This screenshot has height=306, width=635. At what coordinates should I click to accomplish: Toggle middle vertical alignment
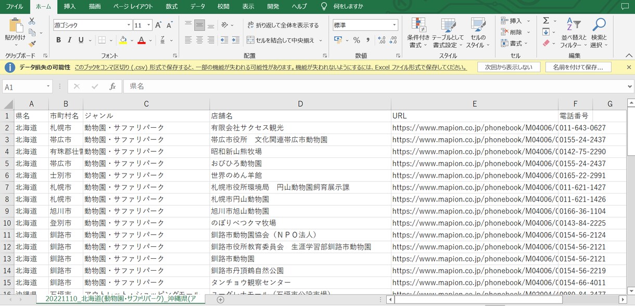(x=199, y=25)
